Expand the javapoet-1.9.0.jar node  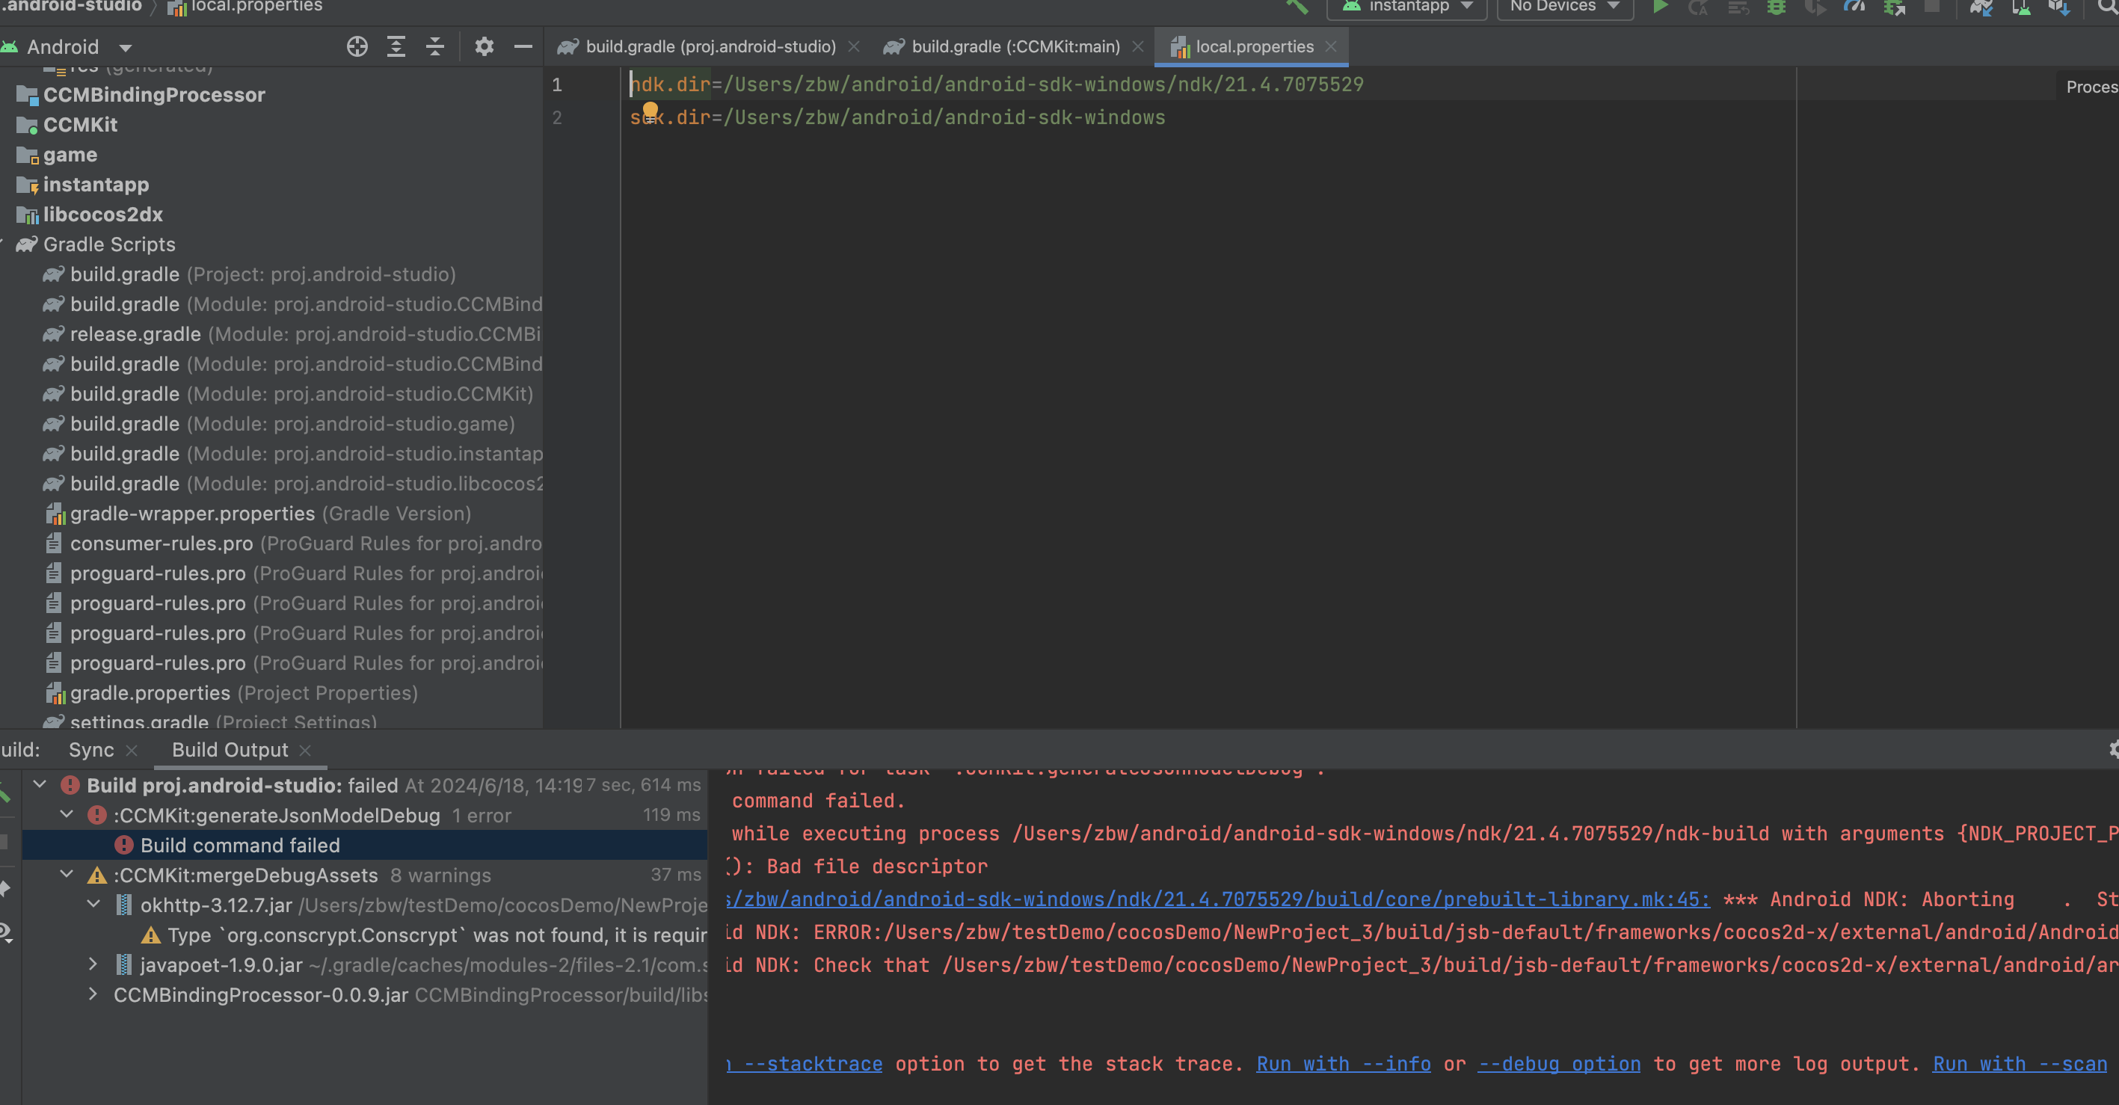(93, 964)
